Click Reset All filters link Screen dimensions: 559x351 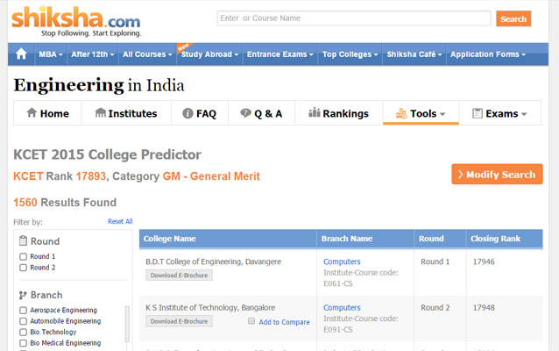coord(120,221)
